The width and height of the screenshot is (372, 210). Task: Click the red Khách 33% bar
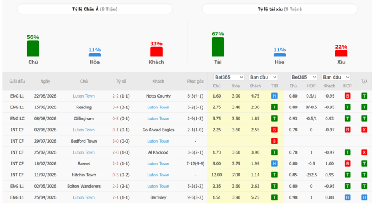pos(156,52)
